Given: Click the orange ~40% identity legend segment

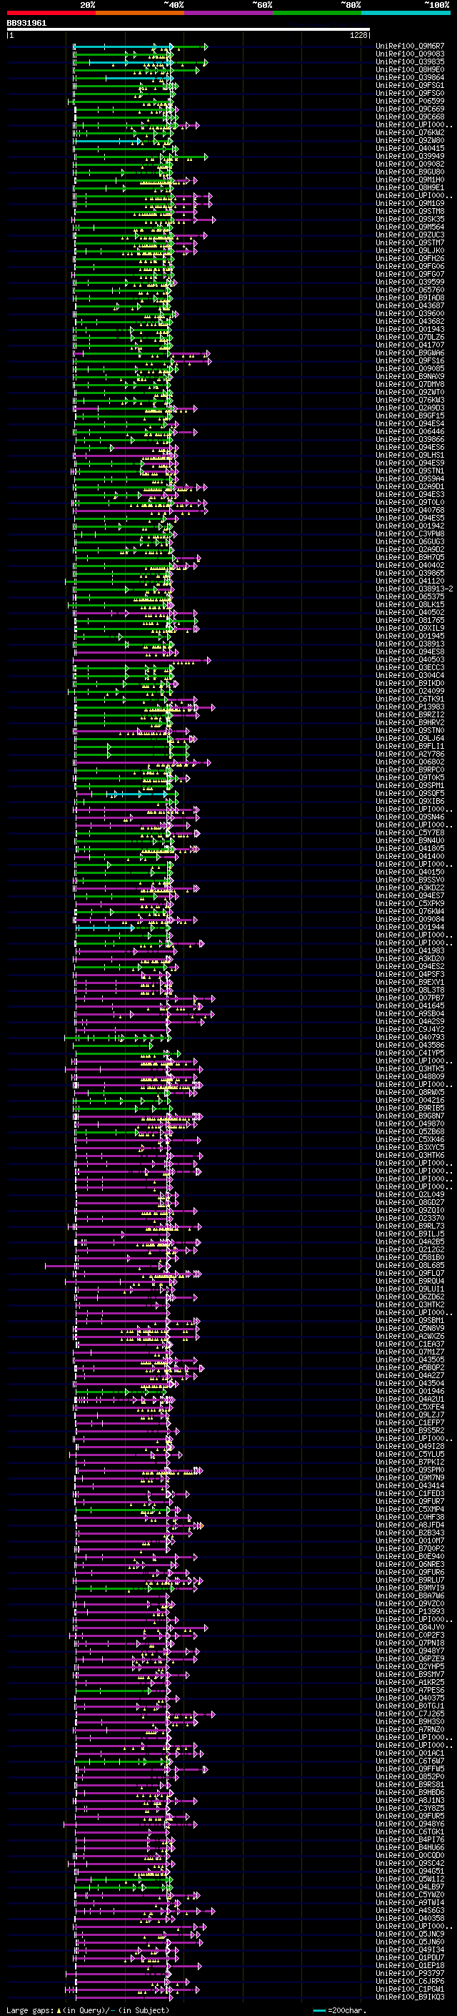Looking at the screenshot, I should tap(140, 13).
